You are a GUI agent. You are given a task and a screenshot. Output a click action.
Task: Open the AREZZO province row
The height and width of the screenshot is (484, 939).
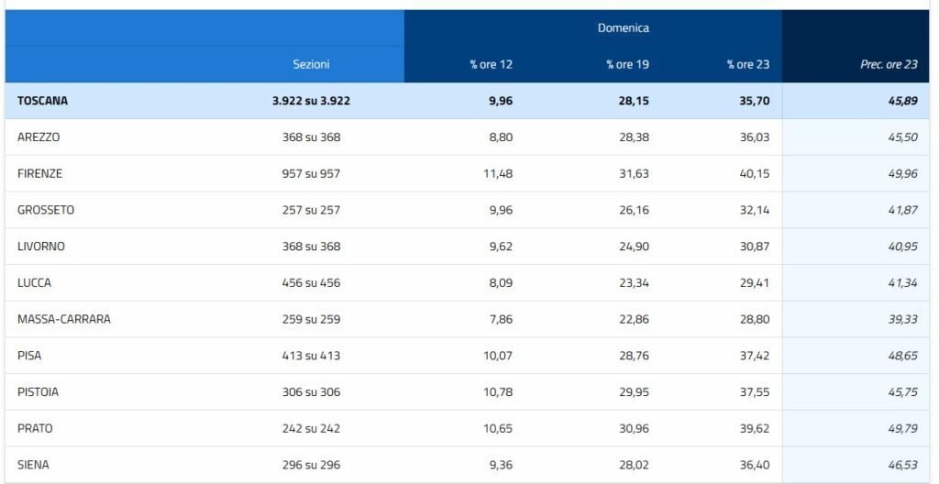coord(467,137)
